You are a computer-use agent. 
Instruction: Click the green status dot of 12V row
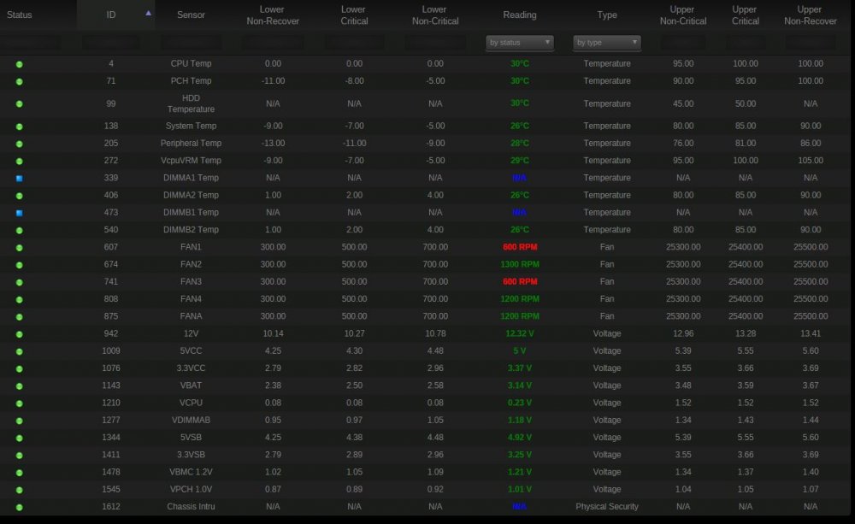coord(19,334)
